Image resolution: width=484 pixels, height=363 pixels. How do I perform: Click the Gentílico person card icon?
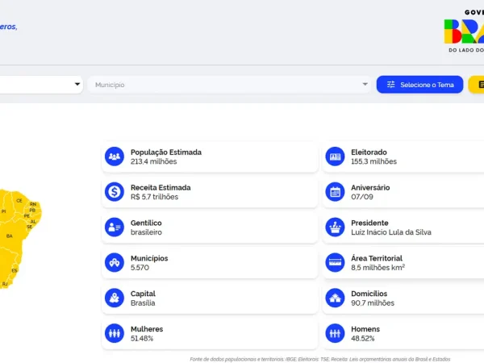click(x=115, y=227)
